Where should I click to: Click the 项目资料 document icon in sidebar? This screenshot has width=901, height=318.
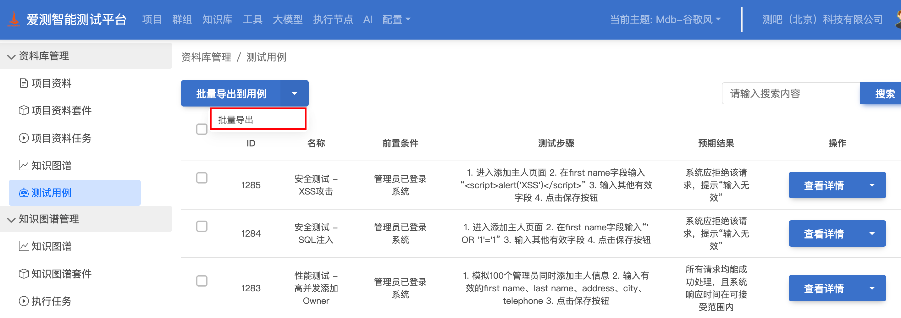(x=24, y=83)
